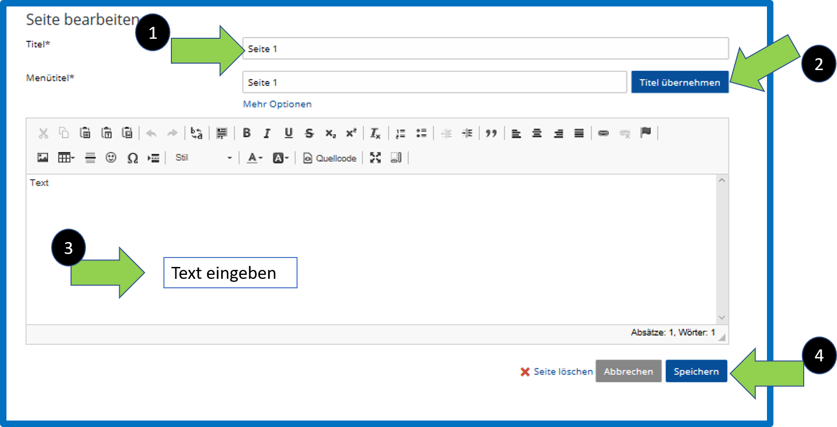This screenshot has height=427, width=837.
Task: Open Find and Replace tool
Action: [x=197, y=133]
